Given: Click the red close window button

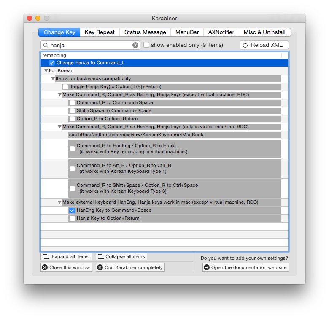Looking at the screenshot, I should (30, 18).
